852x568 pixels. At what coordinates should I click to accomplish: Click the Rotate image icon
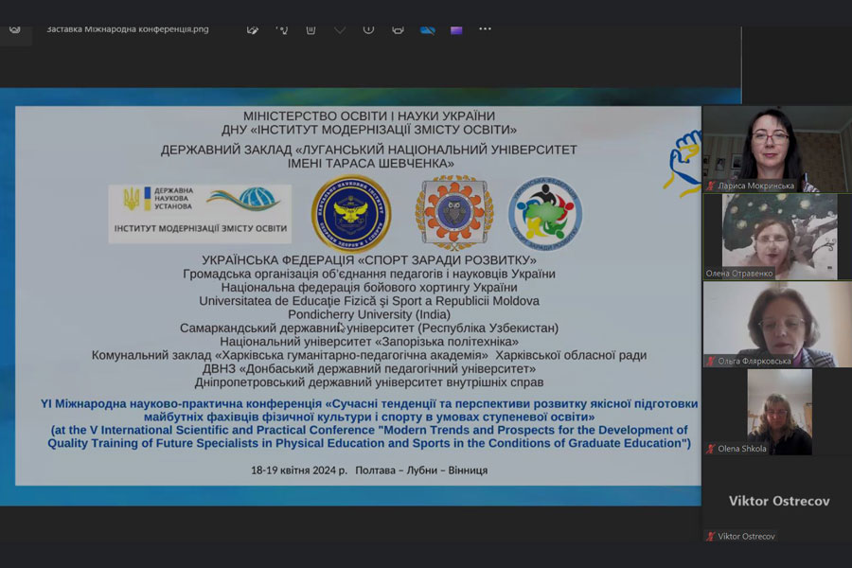tap(281, 30)
